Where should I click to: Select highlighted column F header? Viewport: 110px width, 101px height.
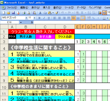(x=83, y=27)
